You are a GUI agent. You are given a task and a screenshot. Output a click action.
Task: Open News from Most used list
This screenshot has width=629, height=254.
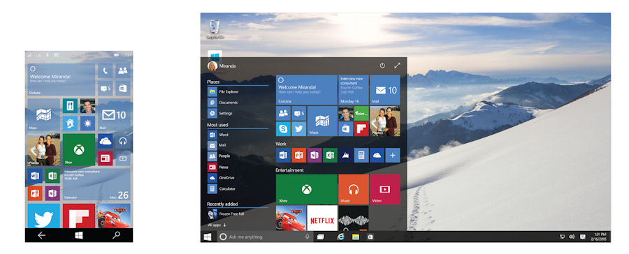point(238,167)
